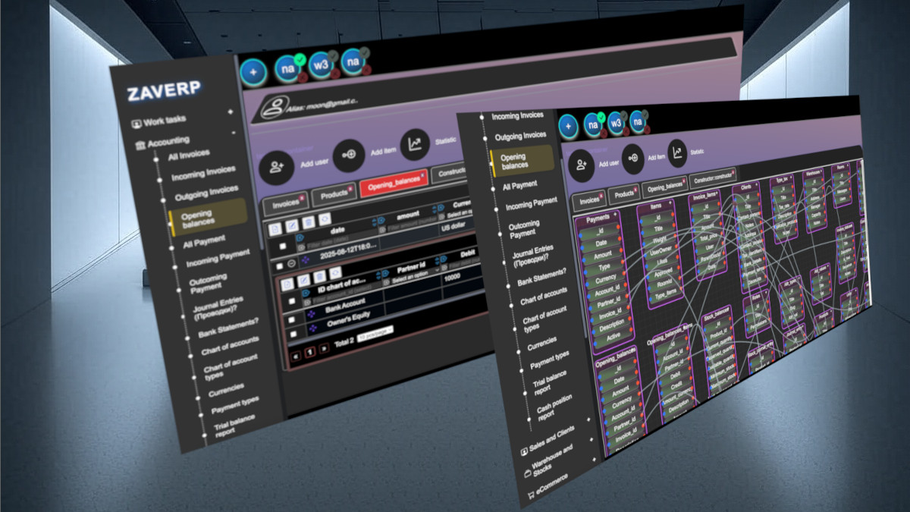The width and height of the screenshot is (910, 512).
Task: Tick the checkbox on the 2025-08-12 row
Action: (280, 266)
